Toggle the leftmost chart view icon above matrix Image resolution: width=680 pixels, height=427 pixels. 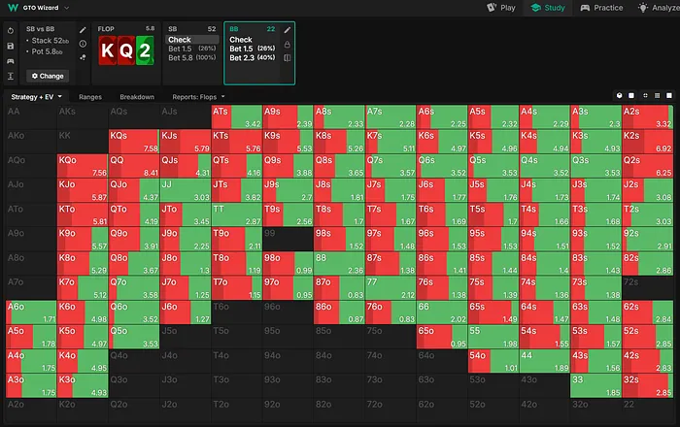click(620, 97)
